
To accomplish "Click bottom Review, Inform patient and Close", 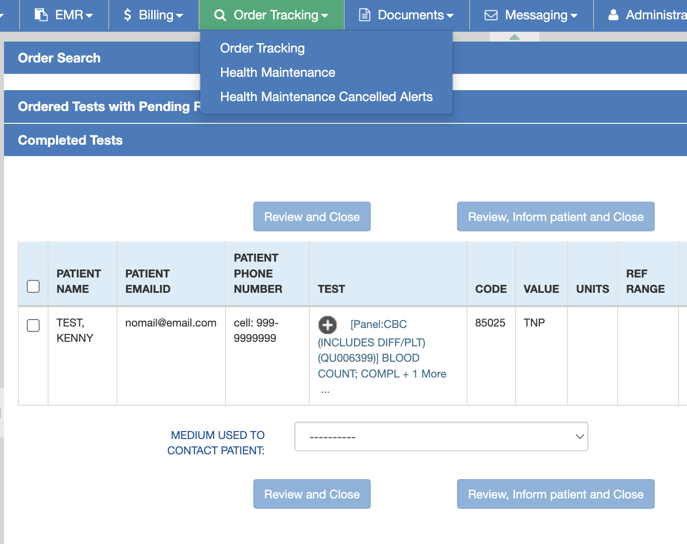I will [555, 494].
